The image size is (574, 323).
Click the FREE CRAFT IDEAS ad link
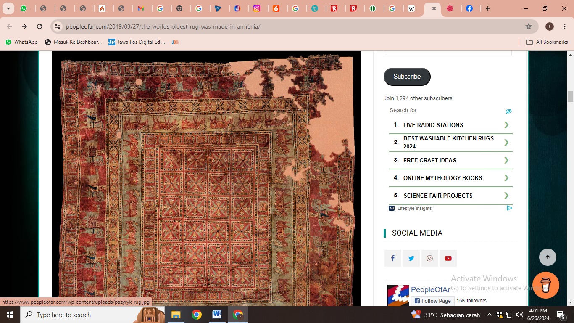[x=430, y=160]
